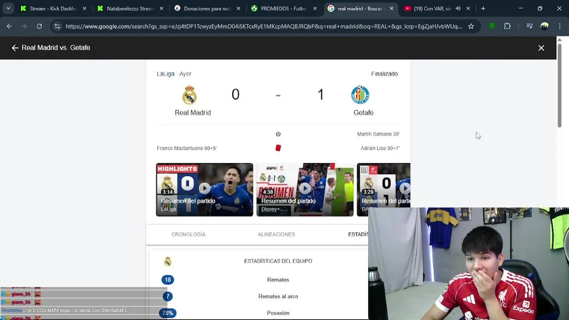Go back with the browser back arrow
The height and width of the screenshot is (320, 569).
pyautogui.click(x=9, y=26)
